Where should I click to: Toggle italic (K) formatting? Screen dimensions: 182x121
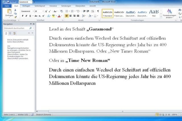[x=26, y=16]
